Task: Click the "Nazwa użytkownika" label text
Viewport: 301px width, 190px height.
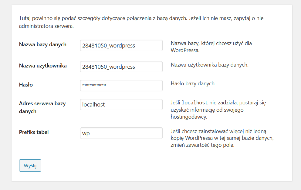Action: pyautogui.click(x=43, y=66)
